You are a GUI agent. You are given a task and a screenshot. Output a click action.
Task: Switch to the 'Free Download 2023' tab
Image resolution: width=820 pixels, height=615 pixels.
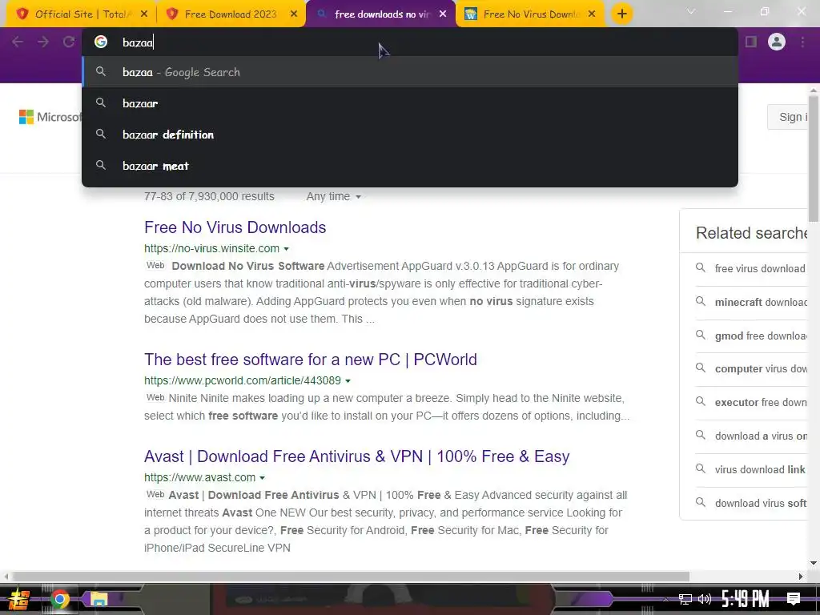tap(231, 14)
